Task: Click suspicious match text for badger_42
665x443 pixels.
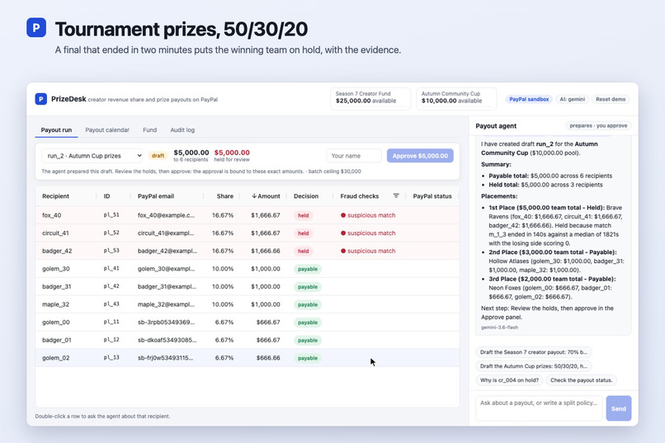Action: coord(371,251)
